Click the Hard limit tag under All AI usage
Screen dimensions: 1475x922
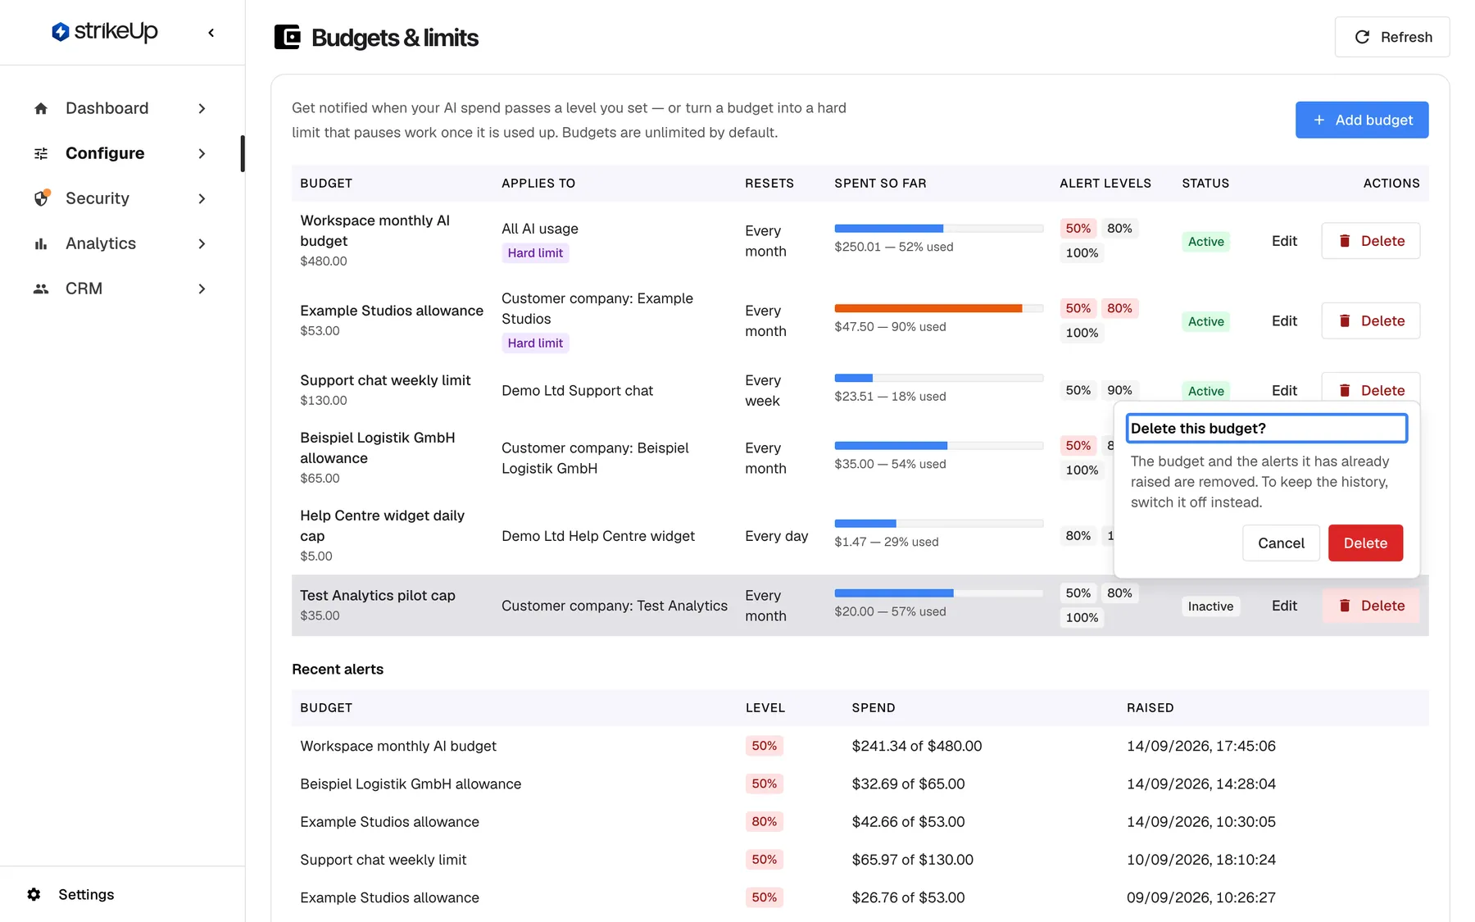click(x=535, y=252)
